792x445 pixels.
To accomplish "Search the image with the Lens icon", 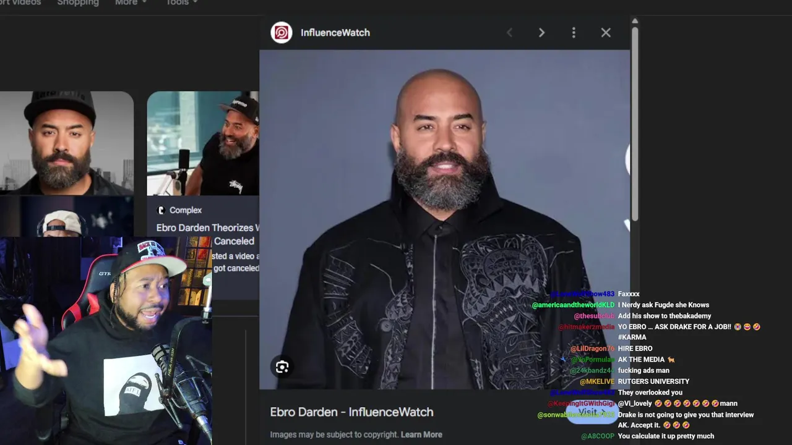I will [x=282, y=367].
